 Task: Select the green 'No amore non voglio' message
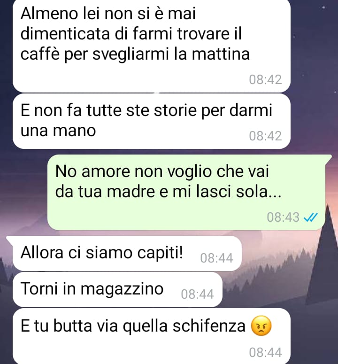coord(186,192)
